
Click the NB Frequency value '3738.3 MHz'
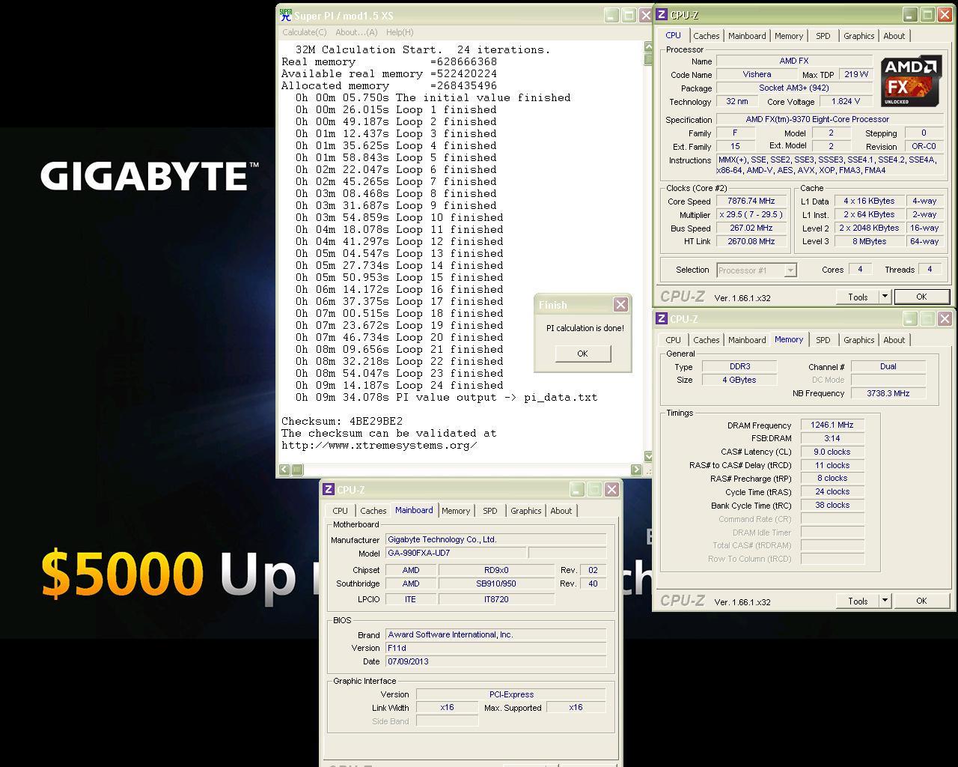coord(888,393)
